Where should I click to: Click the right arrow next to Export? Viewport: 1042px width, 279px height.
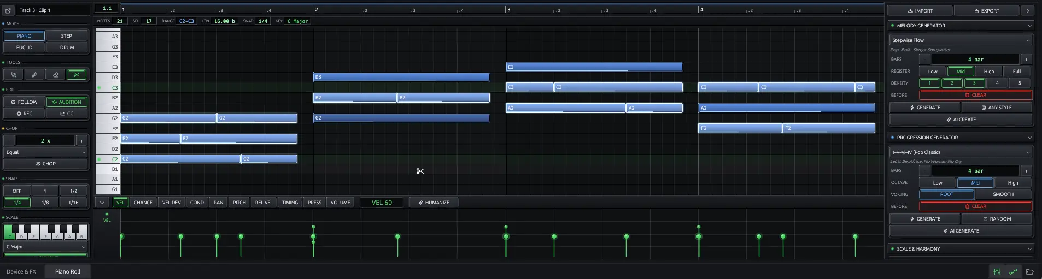tap(1028, 10)
